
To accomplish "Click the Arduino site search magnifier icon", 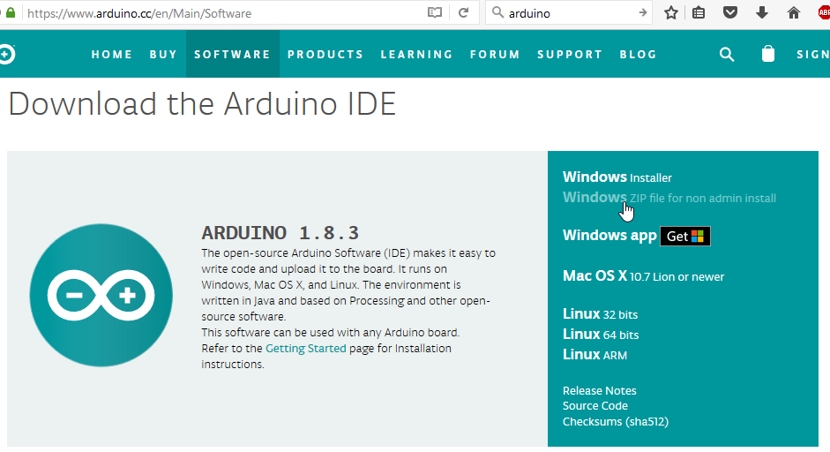I will tap(727, 54).
